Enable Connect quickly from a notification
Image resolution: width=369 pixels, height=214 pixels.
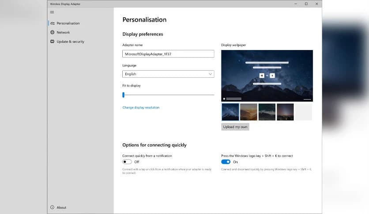point(127,162)
